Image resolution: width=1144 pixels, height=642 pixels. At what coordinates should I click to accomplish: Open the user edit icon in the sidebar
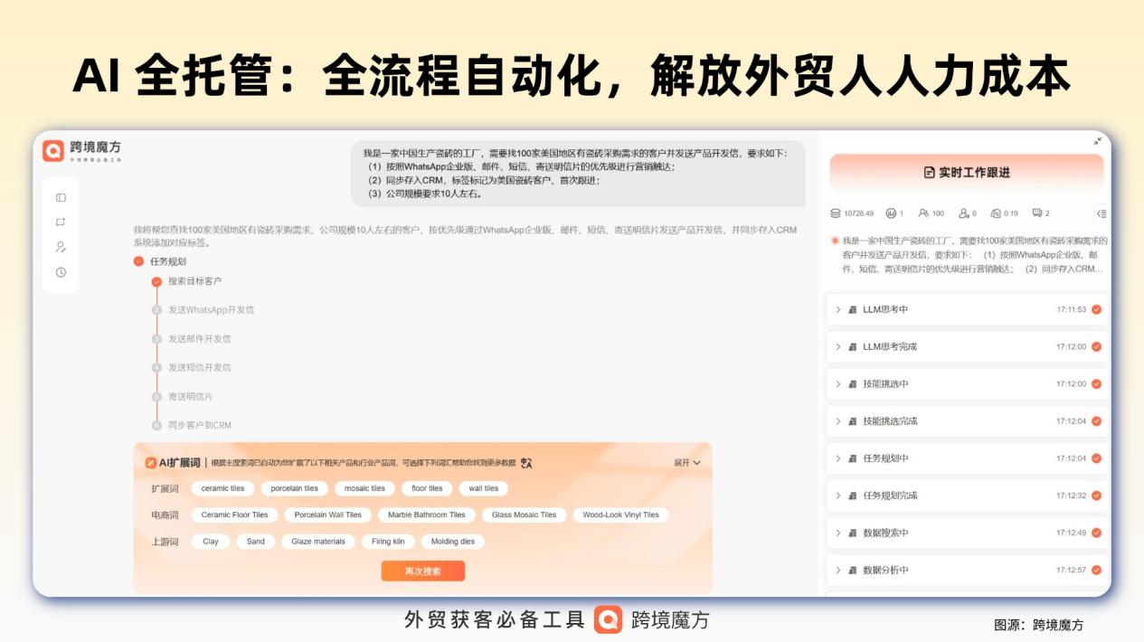(61, 247)
